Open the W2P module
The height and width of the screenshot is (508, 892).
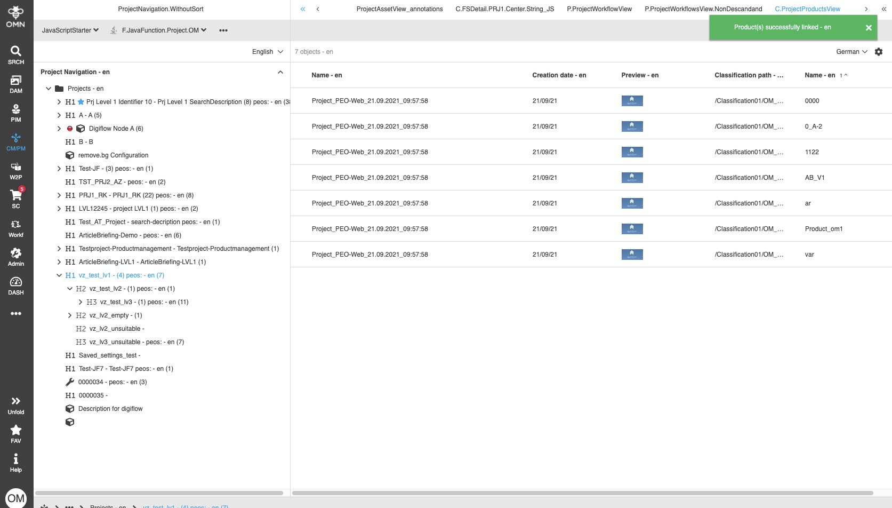[x=15, y=171]
